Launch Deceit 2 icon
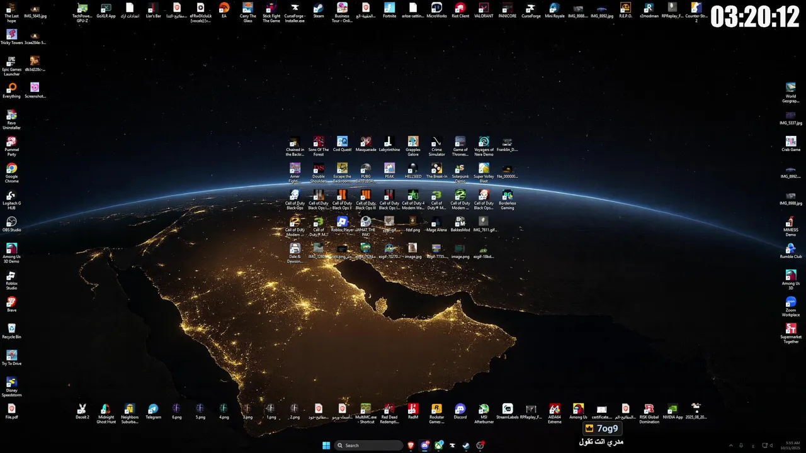Viewport: 806px width, 453px height. pyautogui.click(x=82, y=411)
